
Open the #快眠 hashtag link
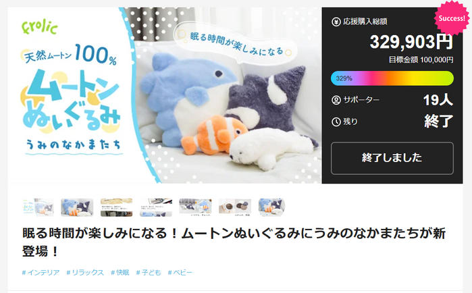coord(120,273)
